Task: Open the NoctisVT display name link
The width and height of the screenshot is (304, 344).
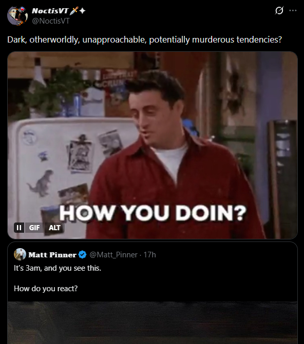Action: point(50,11)
